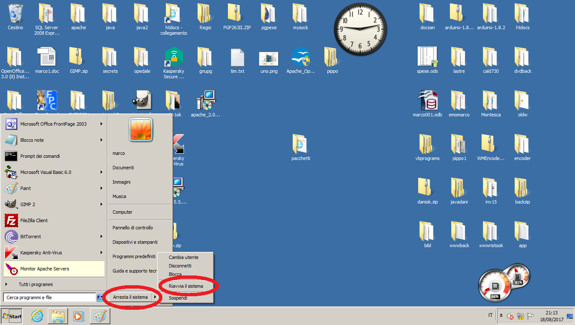Choose Cambia utente from the menu
The image size is (575, 325).
pyautogui.click(x=183, y=257)
